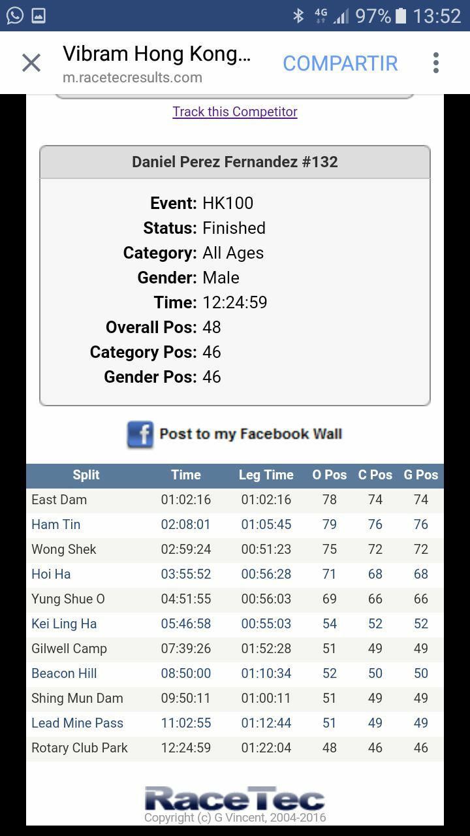Click Post to my Facebook Wall
The image size is (470, 836).
click(251, 434)
